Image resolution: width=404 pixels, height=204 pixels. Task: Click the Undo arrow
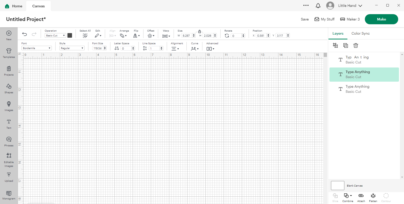coord(25,34)
